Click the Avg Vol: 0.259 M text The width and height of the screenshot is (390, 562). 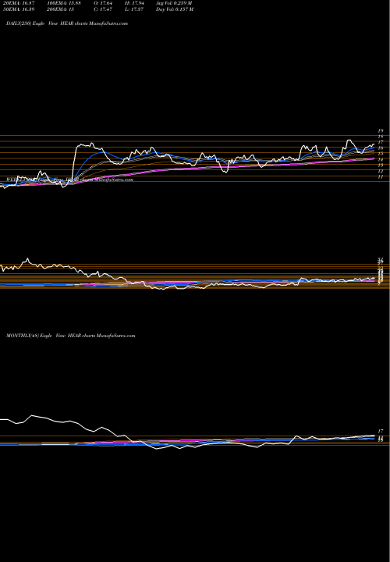(x=174, y=3)
